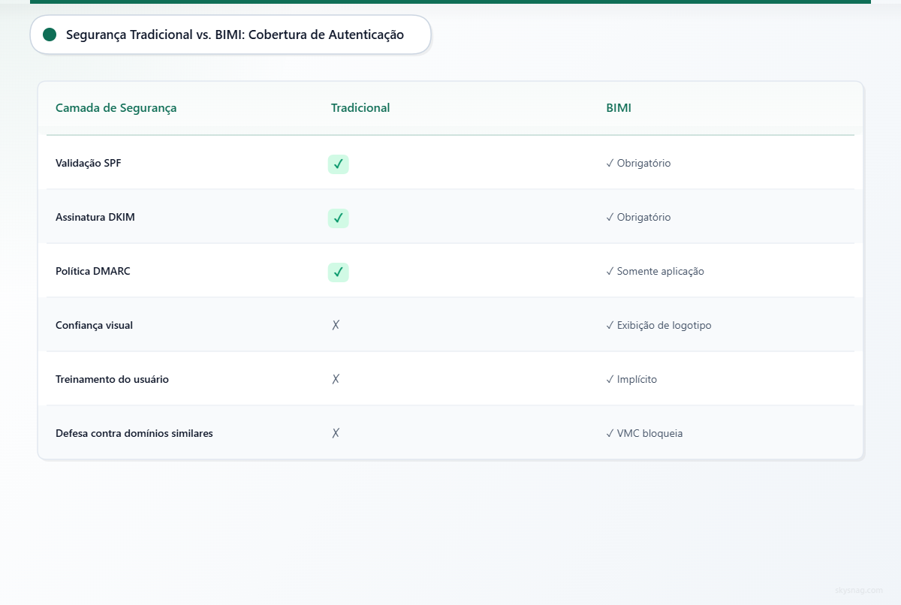Select the Política DMARC row label

[x=93, y=271]
